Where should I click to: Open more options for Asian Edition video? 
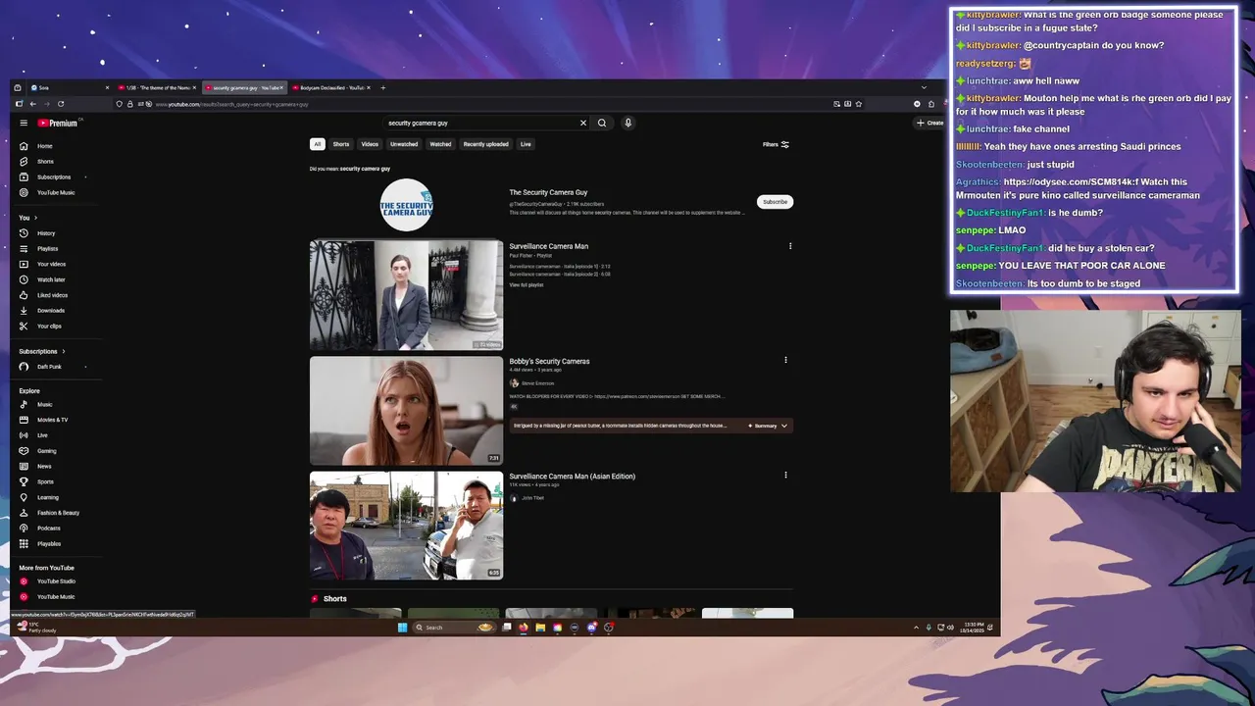click(785, 476)
